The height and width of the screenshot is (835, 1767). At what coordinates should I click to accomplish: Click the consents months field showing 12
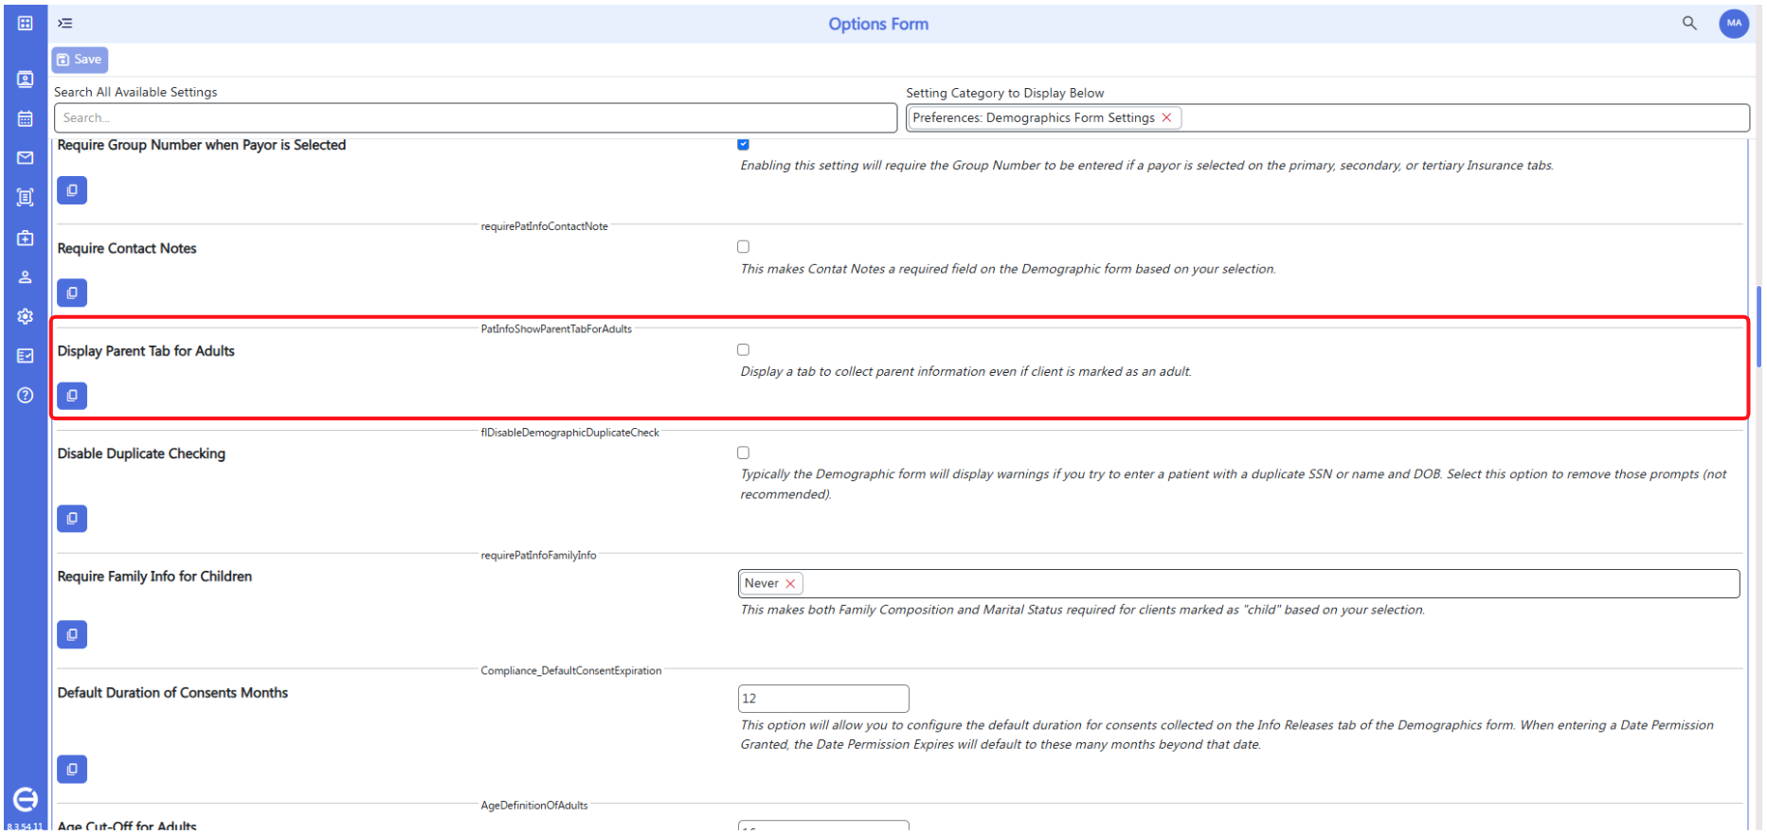tap(823, 699)
